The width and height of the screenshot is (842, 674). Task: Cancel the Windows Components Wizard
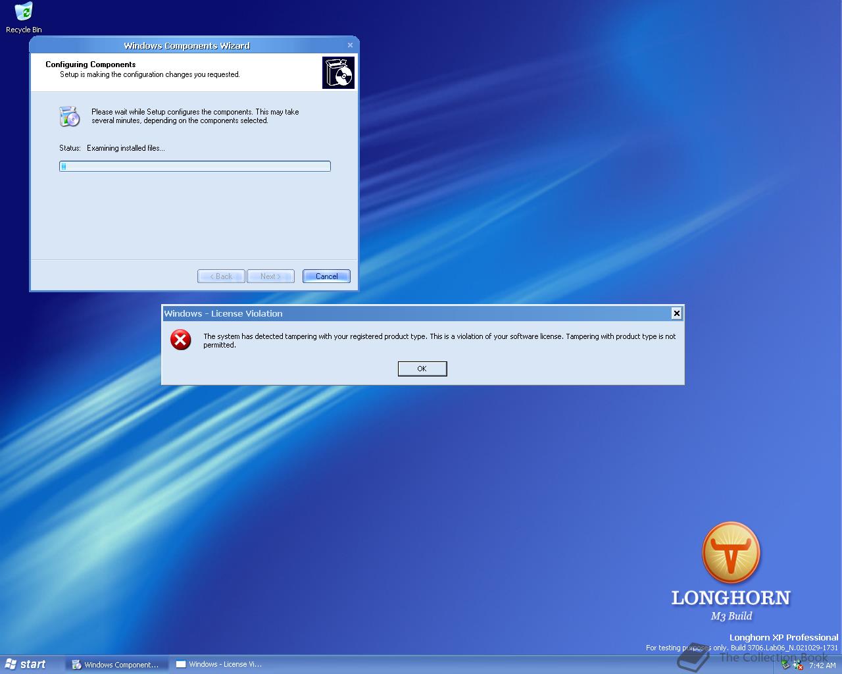(326, 276)
